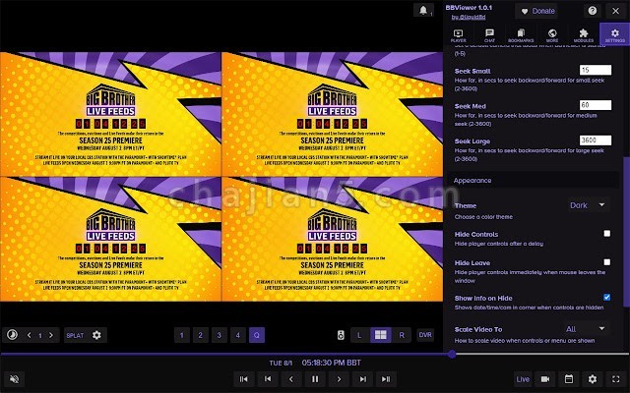This screenshot has width=630, height=393.
Task: Click the settings panel scrollbar
Action: pos(626,233)
